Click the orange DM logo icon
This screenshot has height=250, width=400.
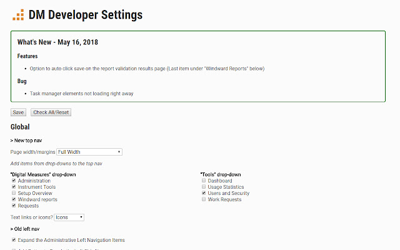pyautogui.click(x=18, y=15)
